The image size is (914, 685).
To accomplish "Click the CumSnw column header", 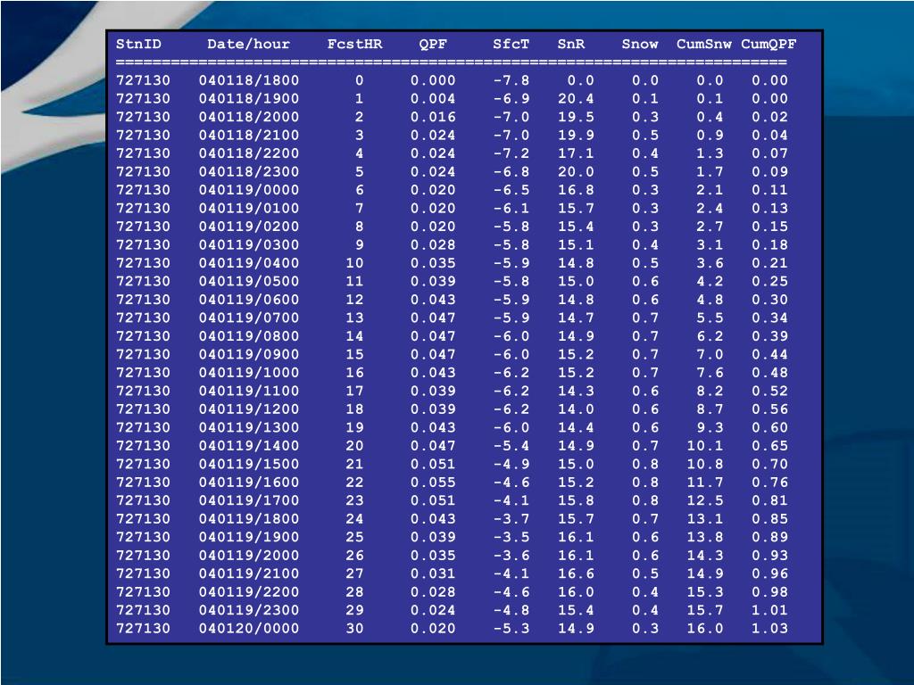I will (x=704, y=44).
